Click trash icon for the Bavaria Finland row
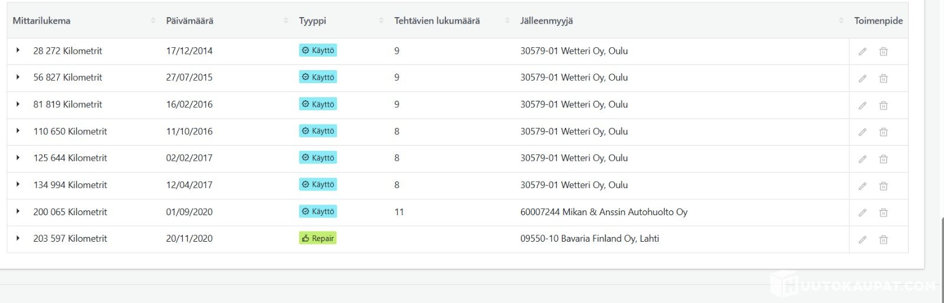Viewport: 944px width, 303px height. pyautogui.click(x=883, y=239)
